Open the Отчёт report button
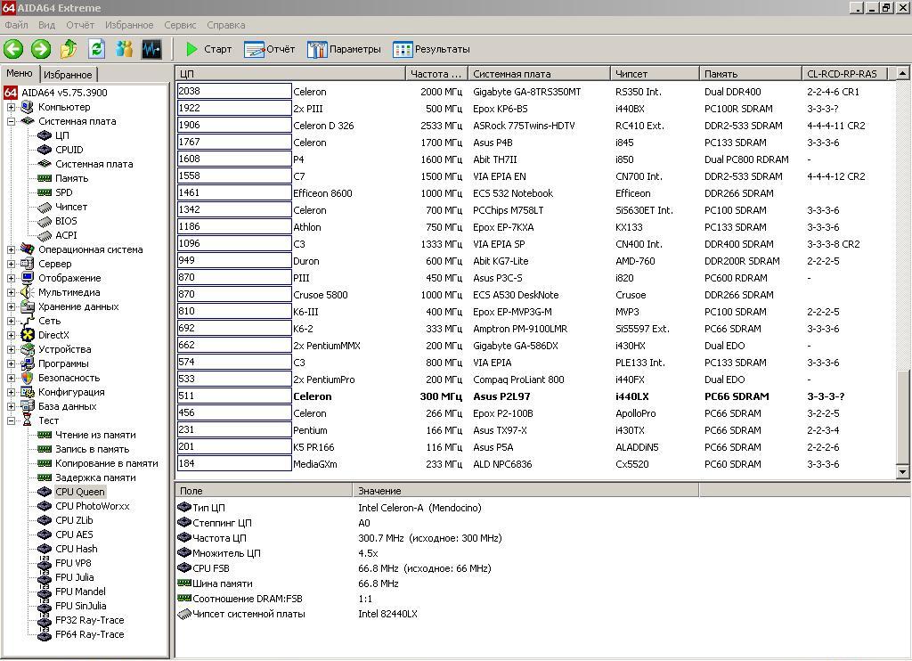This screenshot has height=661, width=912. (x=269, y=50)
